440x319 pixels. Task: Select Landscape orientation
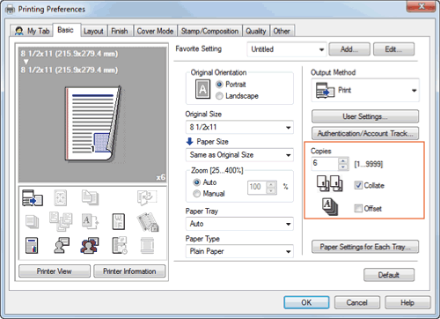click(219, 96)
